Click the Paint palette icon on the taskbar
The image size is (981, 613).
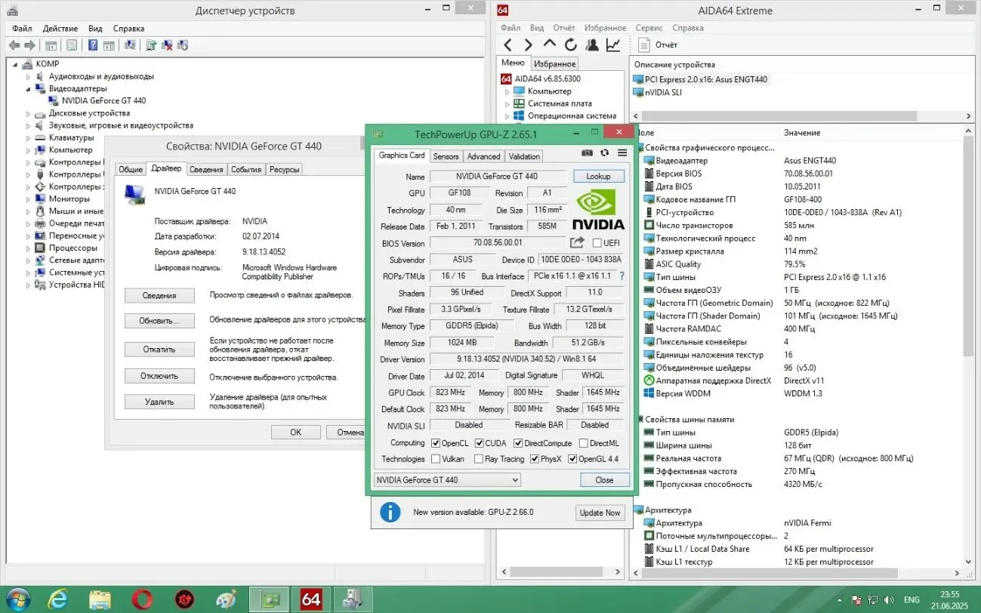click(x=226, y=599)
